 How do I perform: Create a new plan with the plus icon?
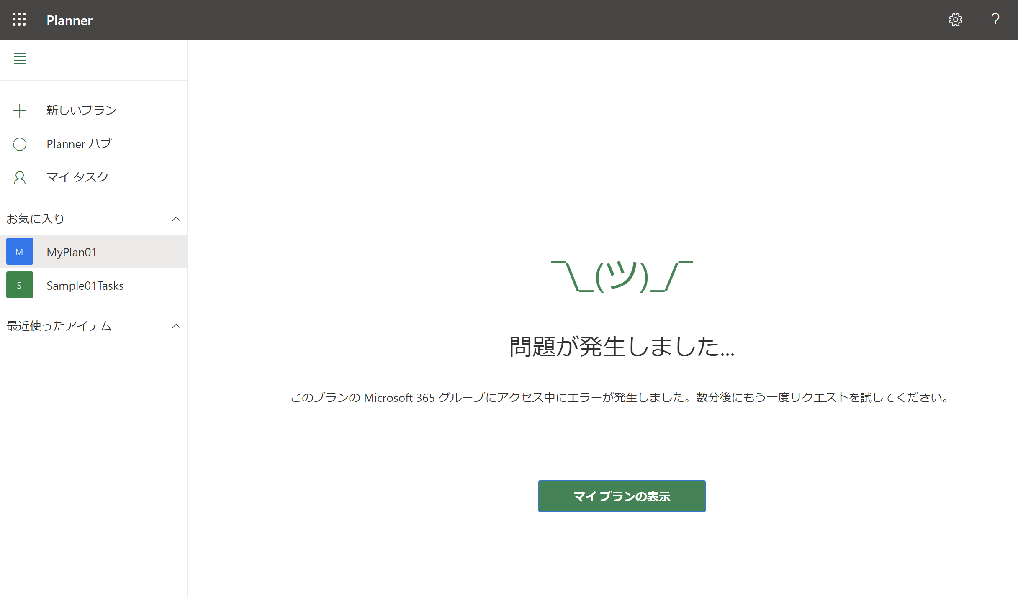[x=19, y=110]
